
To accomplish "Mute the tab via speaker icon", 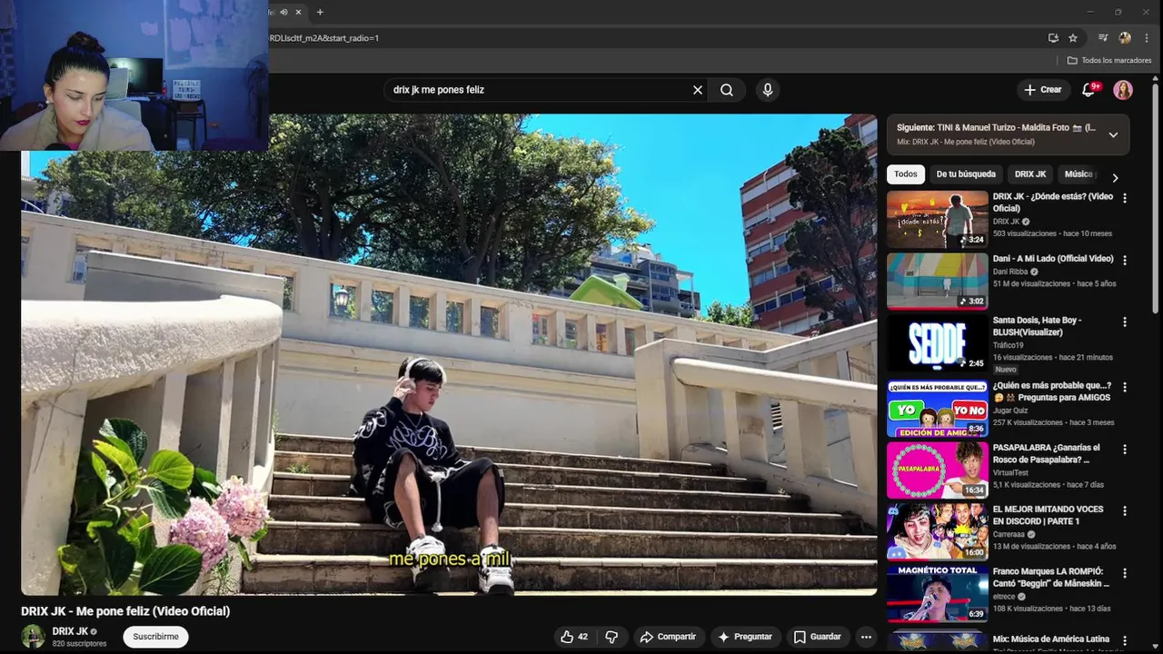I will pos(284,12).
